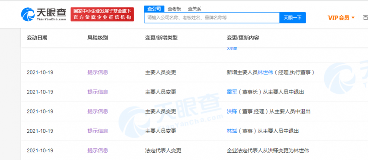Image resolution: width=368 pixels, height=160 pixels.
Task: Switch to the 查老板 search tab
Action: pos(174,9)
